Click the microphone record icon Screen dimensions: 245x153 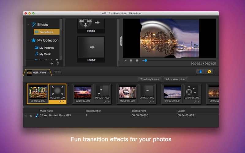(x=58, y=63)
